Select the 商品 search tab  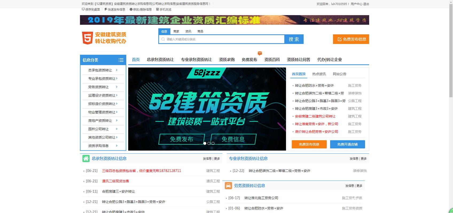pos(200,31)
